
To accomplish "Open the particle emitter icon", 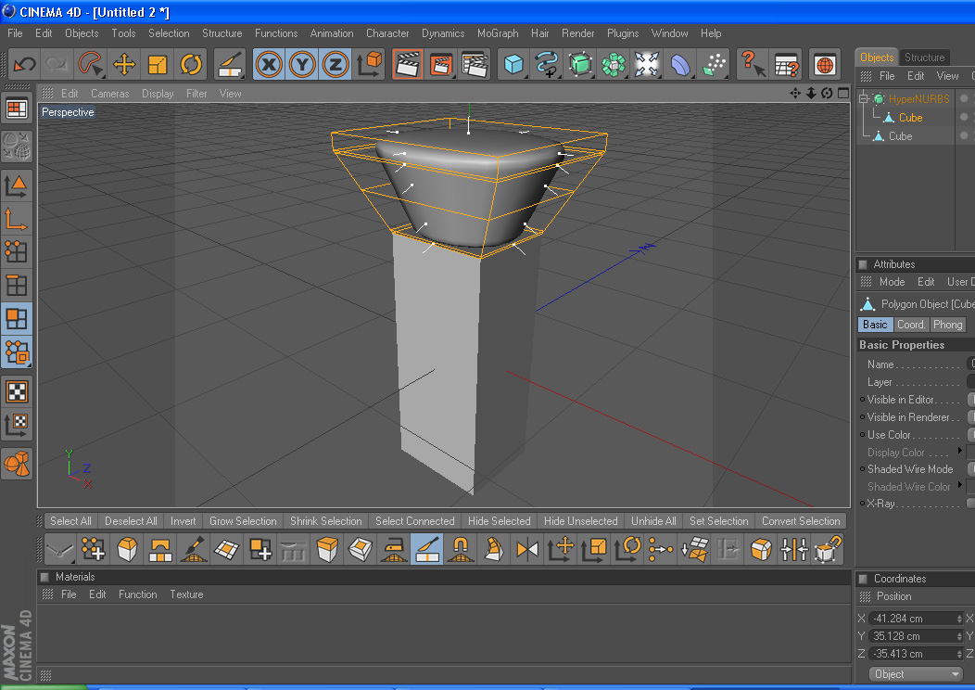I will (714, 64).
